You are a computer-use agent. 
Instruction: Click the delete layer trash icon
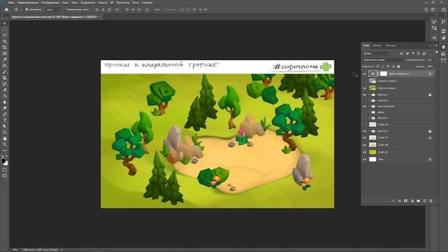click(x=431, y=201)
